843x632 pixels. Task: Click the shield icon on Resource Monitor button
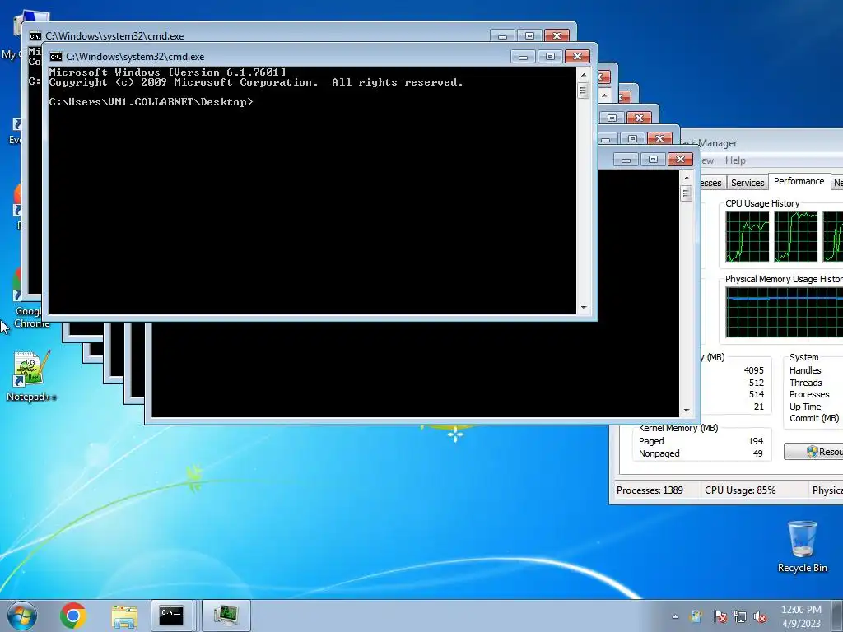(812, 452)
